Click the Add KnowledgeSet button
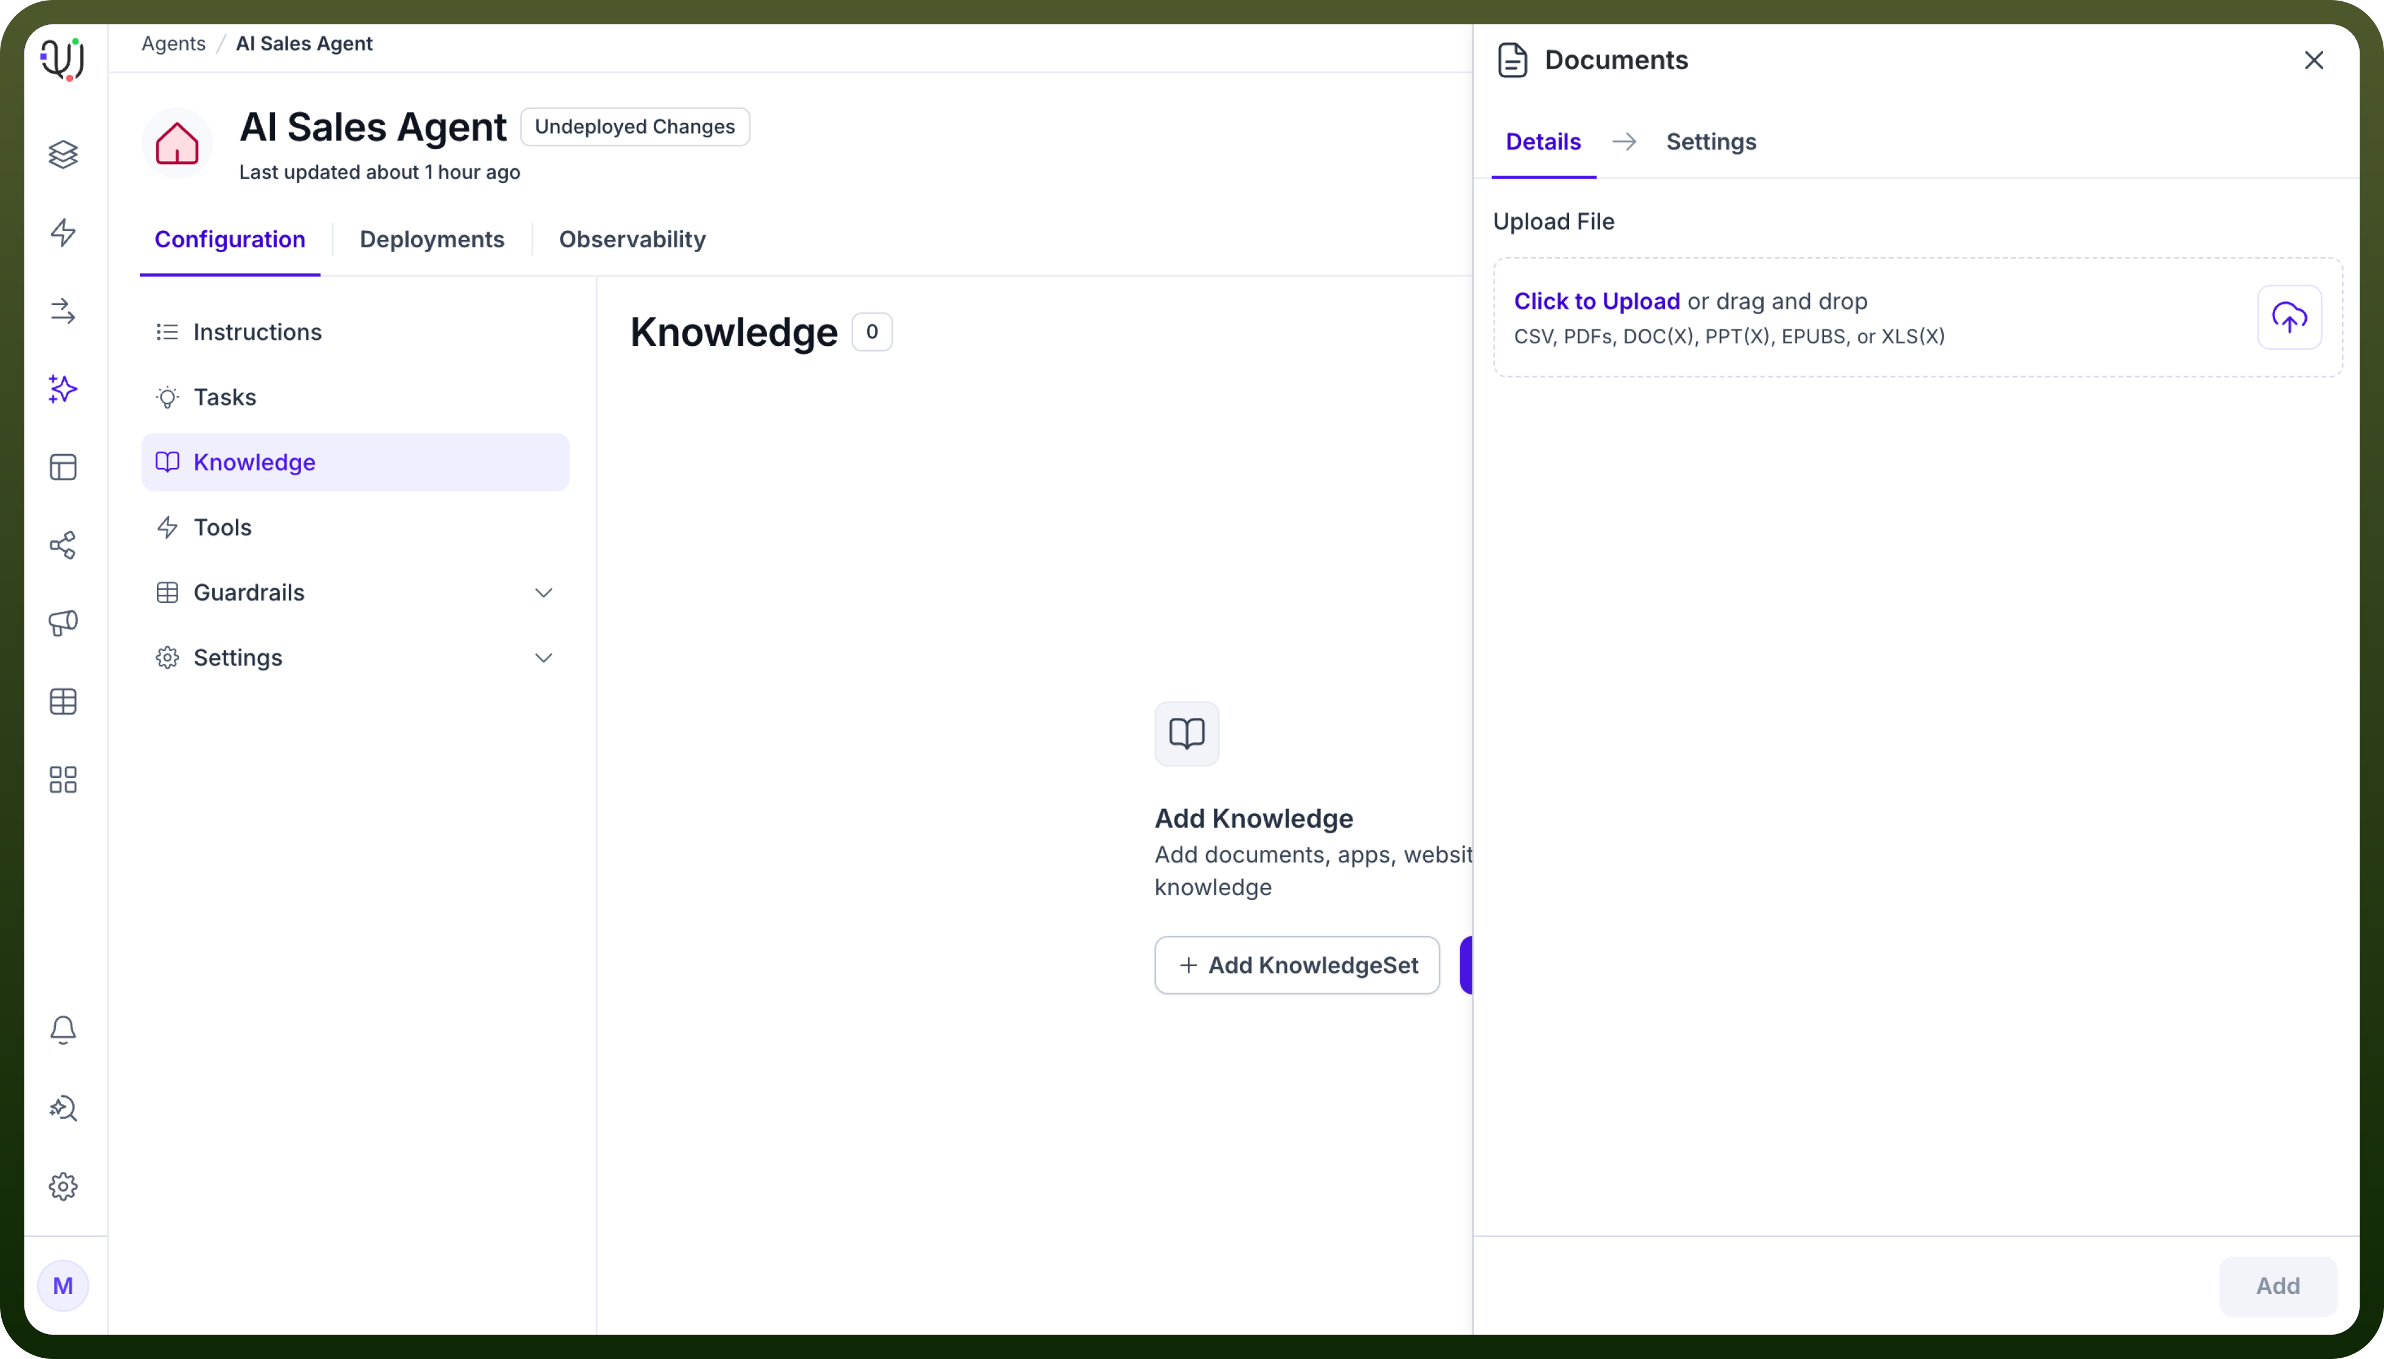2384x1359 pixels. [1297, 965]
